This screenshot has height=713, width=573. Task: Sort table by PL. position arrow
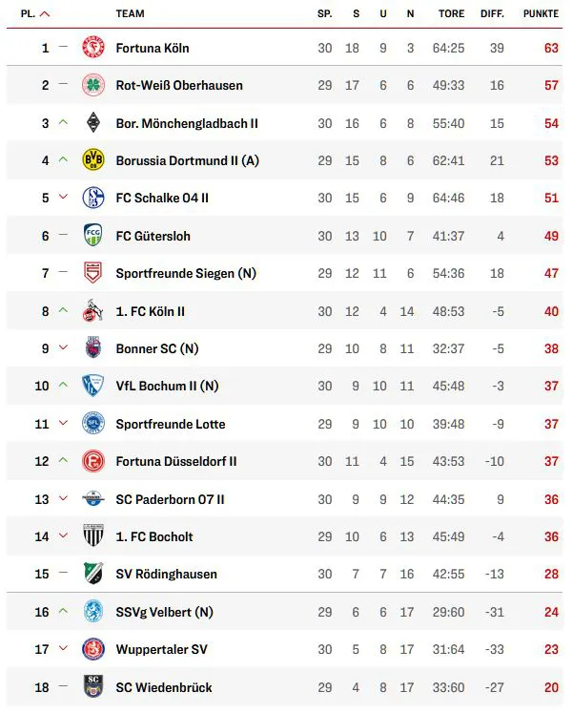pos(45,14)
